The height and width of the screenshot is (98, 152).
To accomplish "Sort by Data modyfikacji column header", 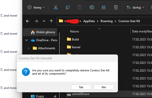I will point(142,31).
